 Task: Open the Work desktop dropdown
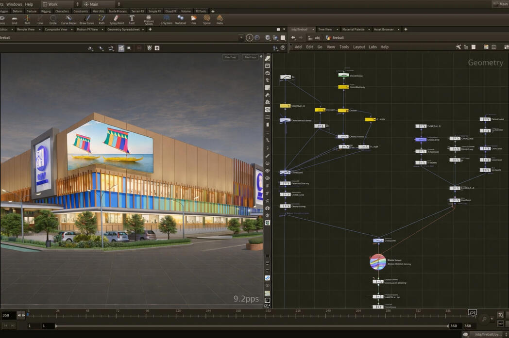pyautogui.click(x=61, y=4)
